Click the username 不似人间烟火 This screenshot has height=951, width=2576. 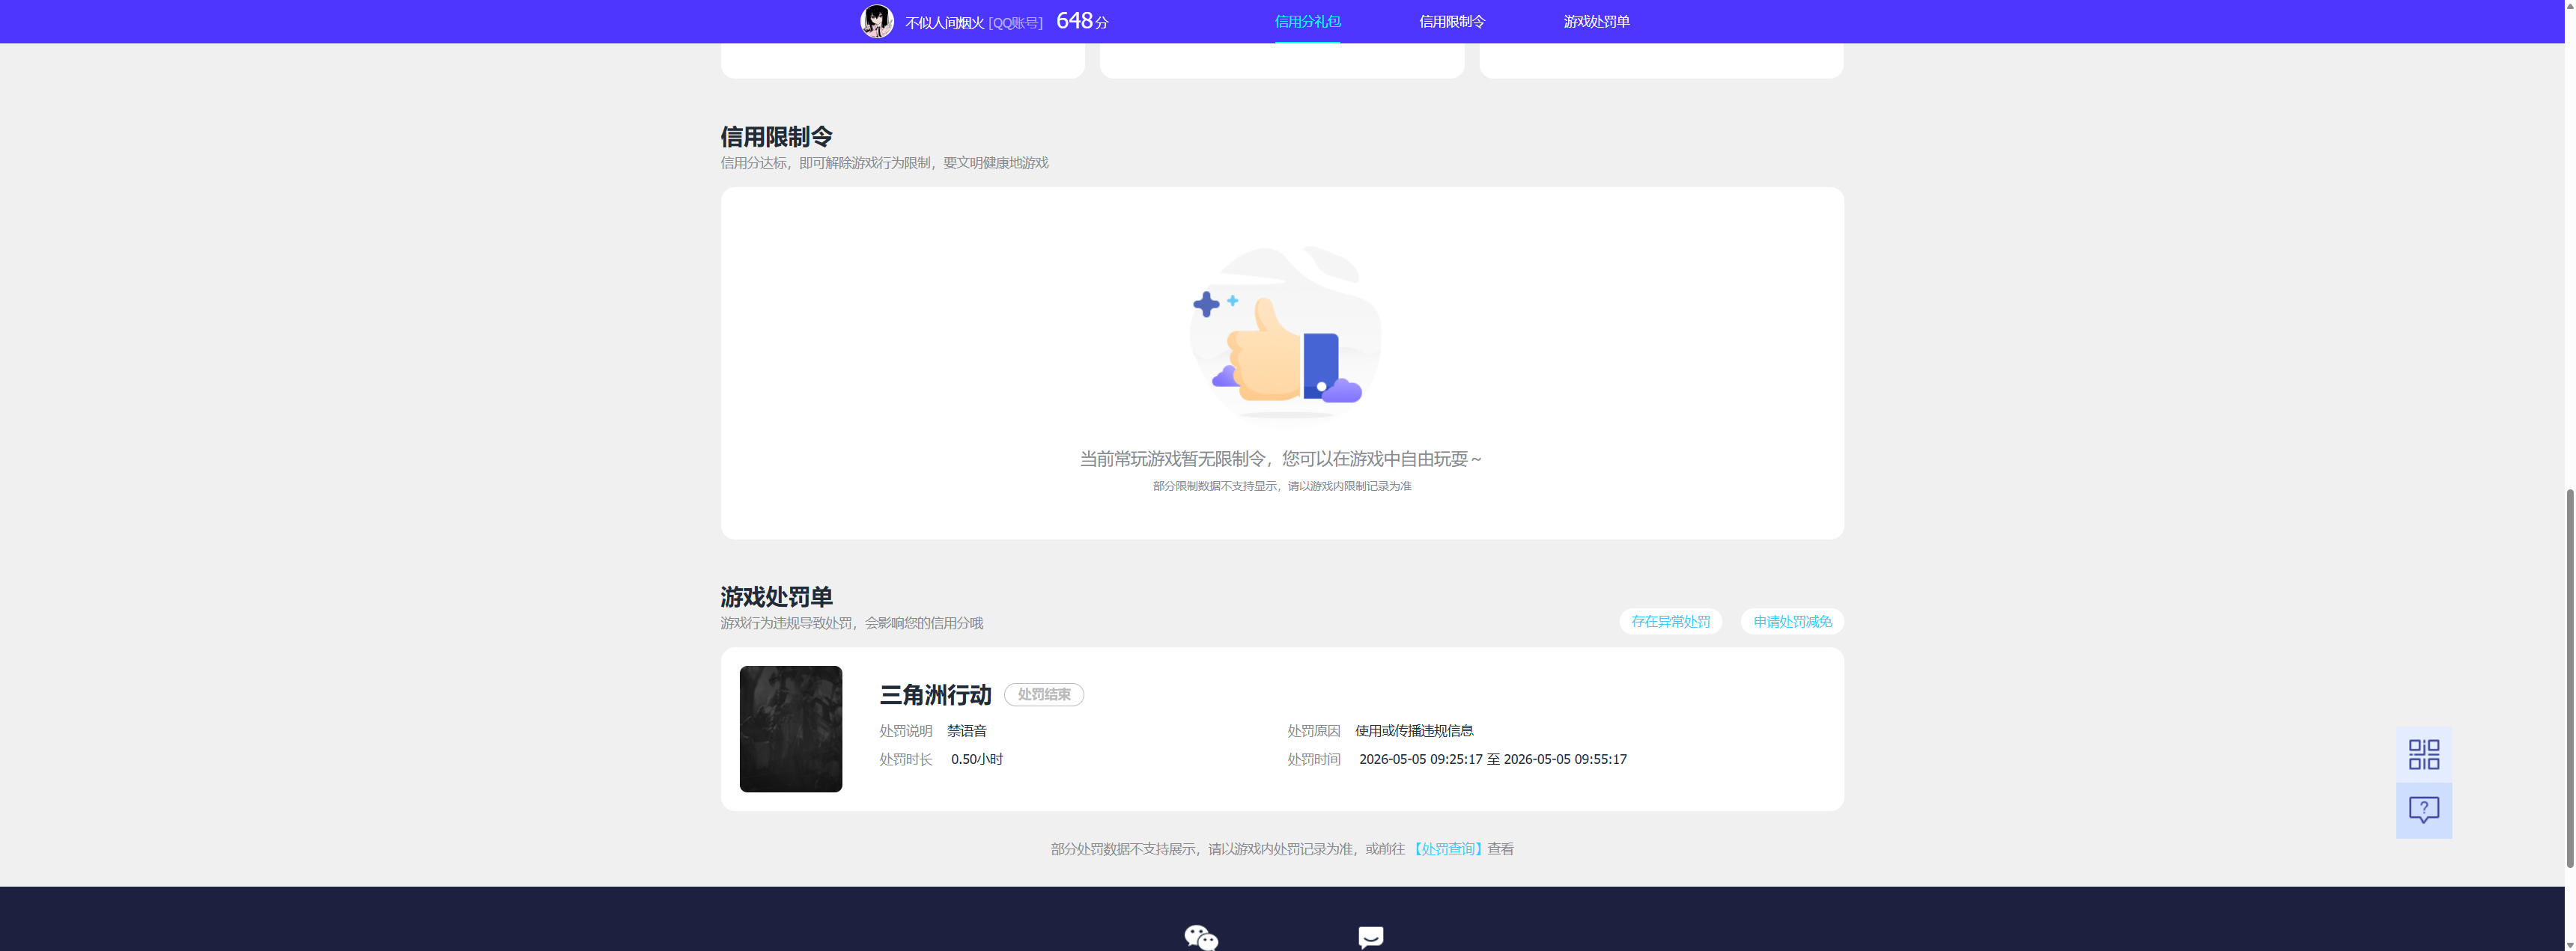(x=944, y=22)
